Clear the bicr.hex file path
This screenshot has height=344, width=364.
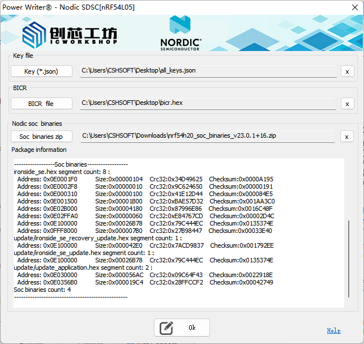coord(347,103)
